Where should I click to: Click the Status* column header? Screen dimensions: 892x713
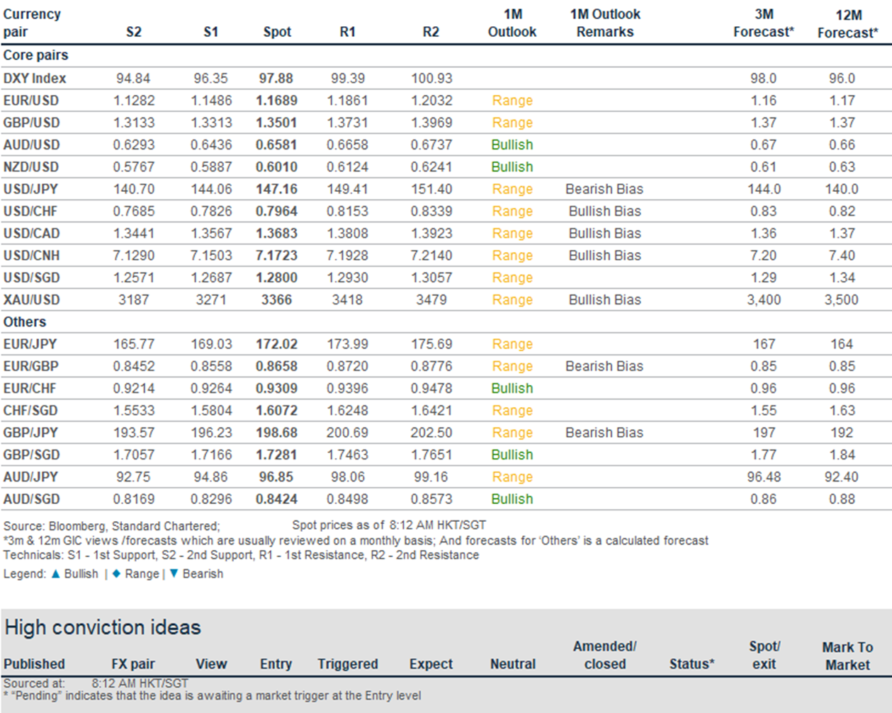[692, 664]
